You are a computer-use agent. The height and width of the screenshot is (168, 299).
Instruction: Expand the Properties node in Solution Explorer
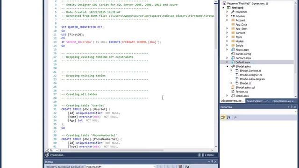pyautogui.click(x=227, y=12)
